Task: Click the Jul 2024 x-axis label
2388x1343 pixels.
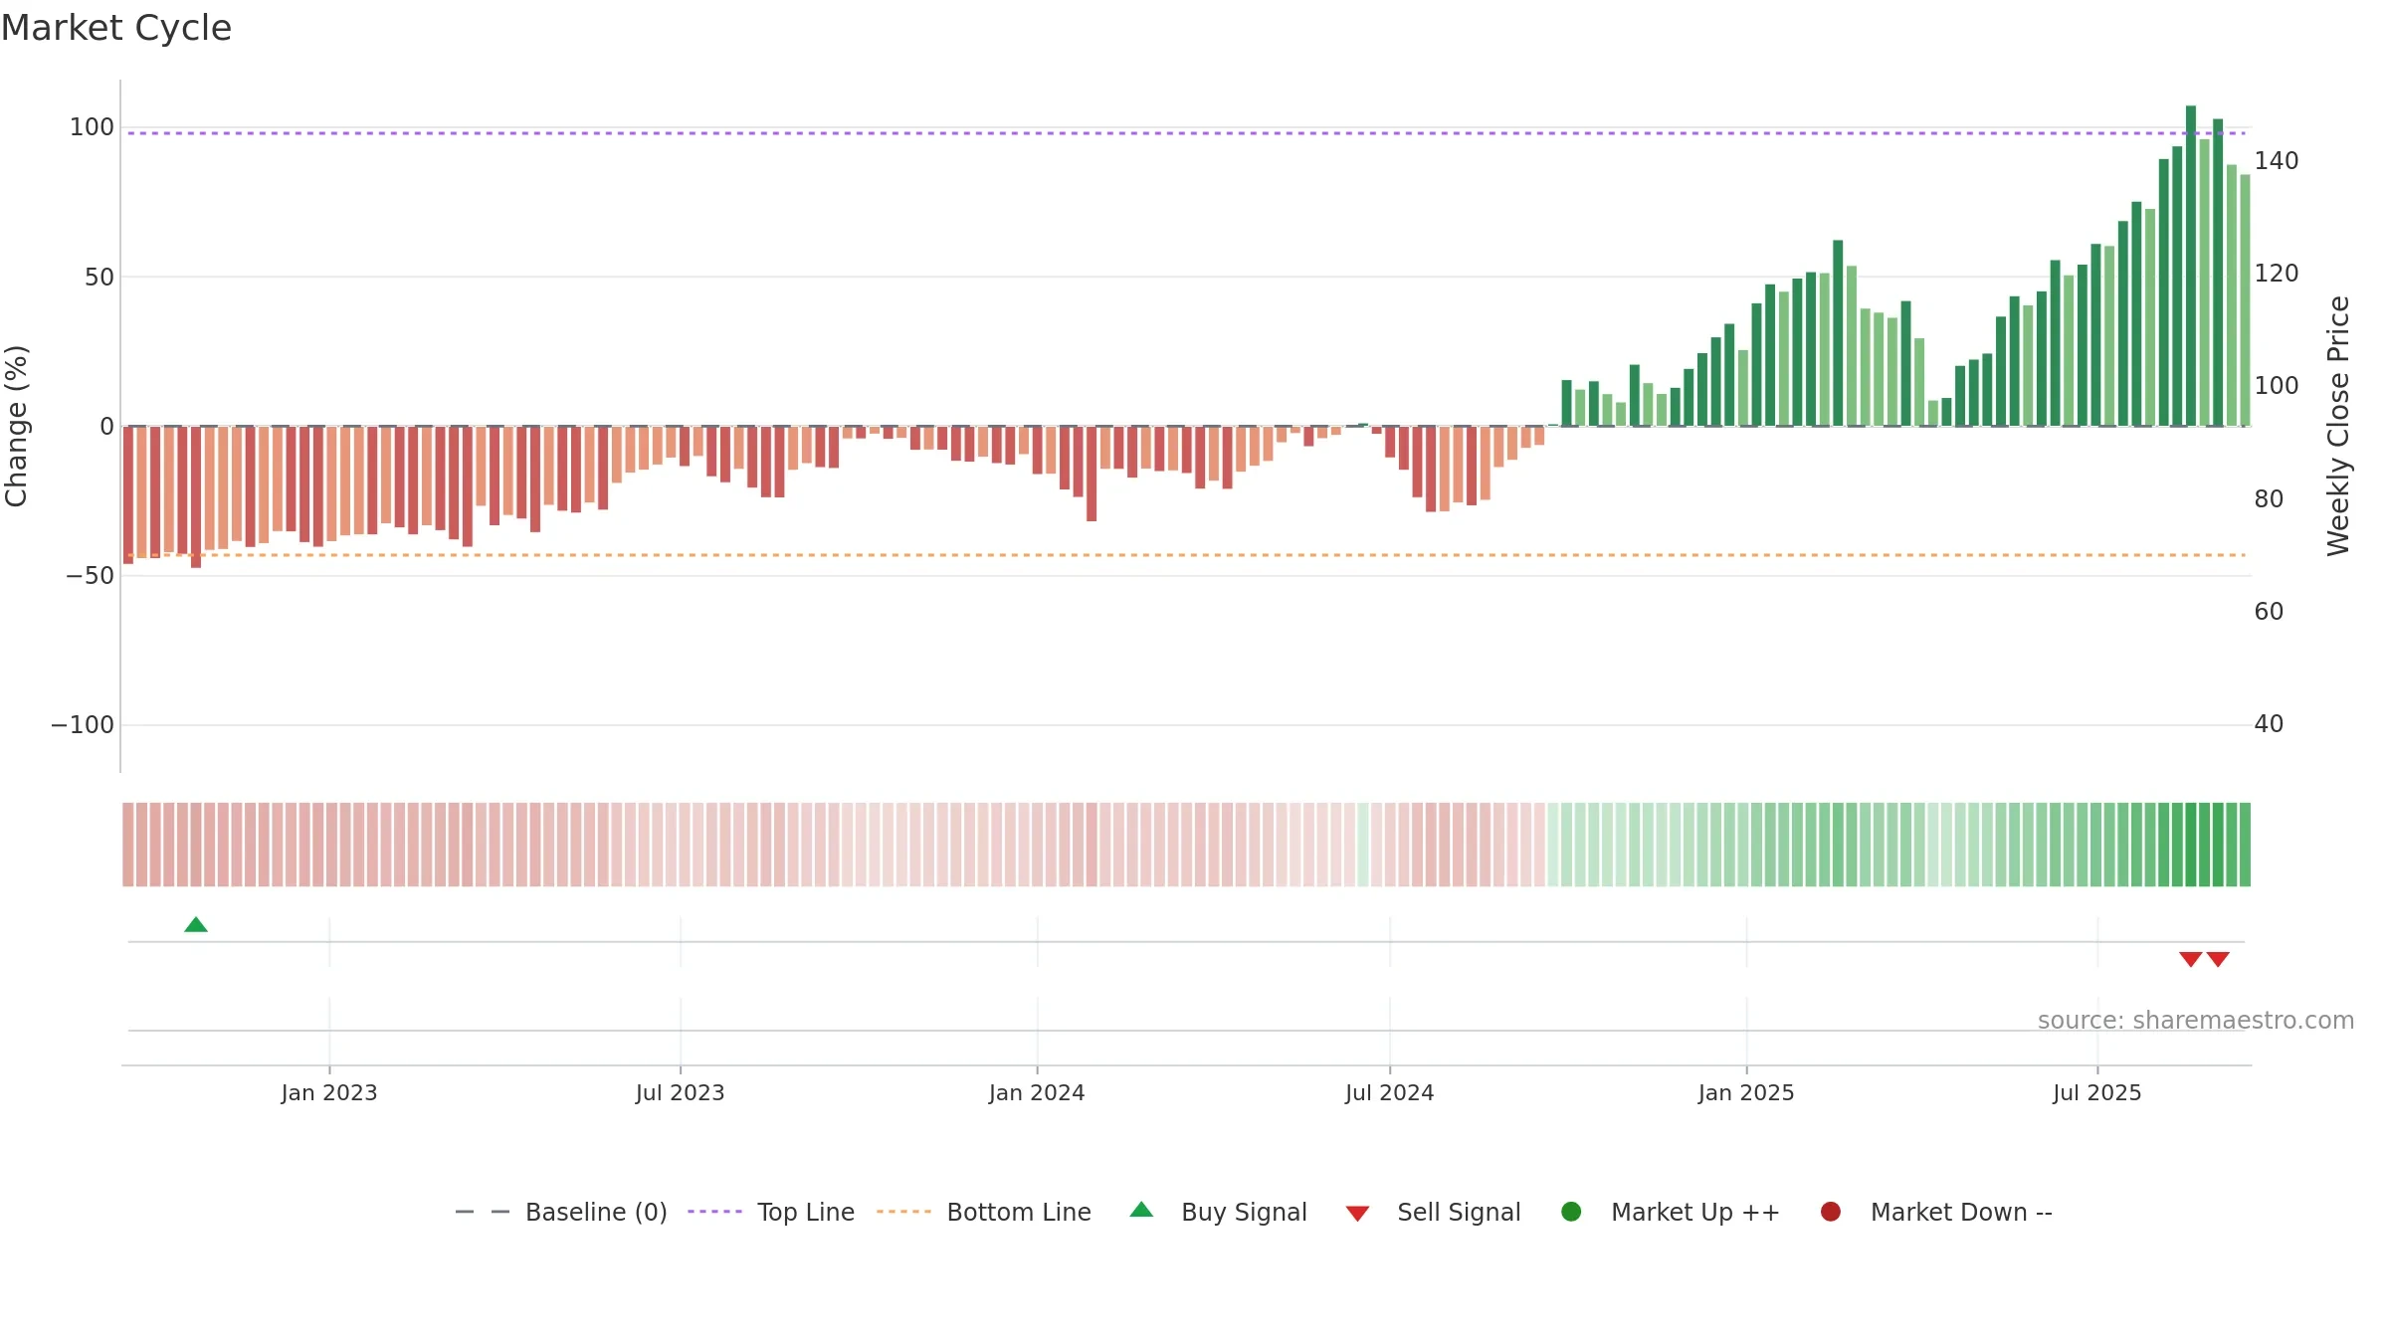Action: point(1390,1093)
